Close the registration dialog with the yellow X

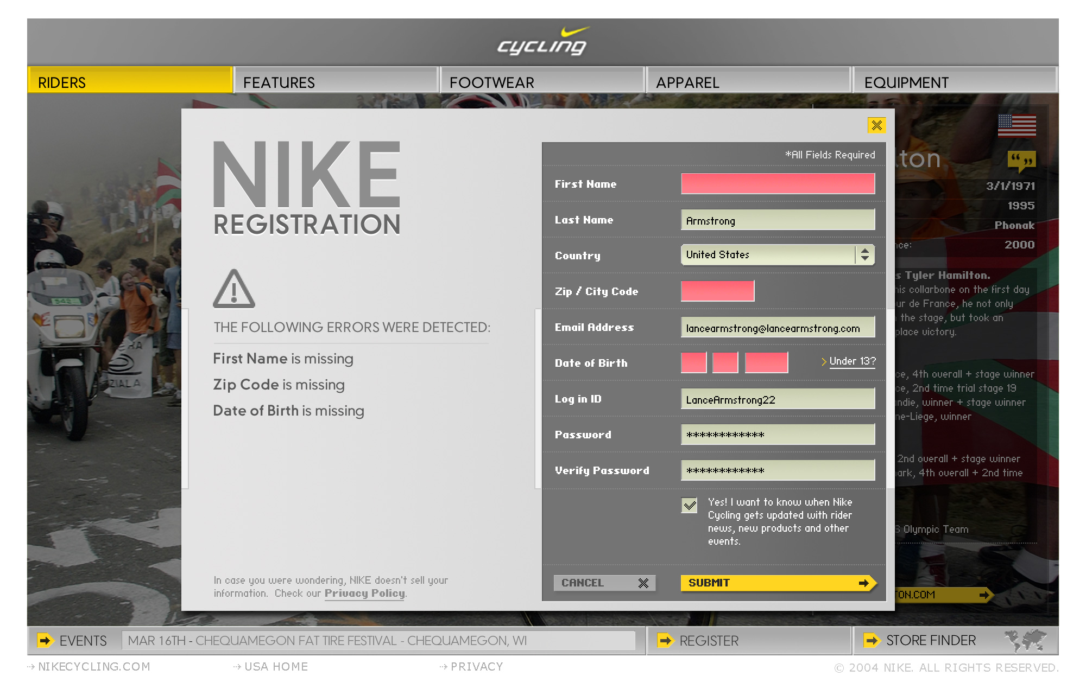[876, 125]
